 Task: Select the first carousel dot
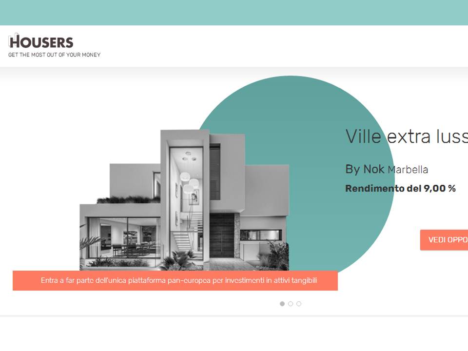[282, 304]
